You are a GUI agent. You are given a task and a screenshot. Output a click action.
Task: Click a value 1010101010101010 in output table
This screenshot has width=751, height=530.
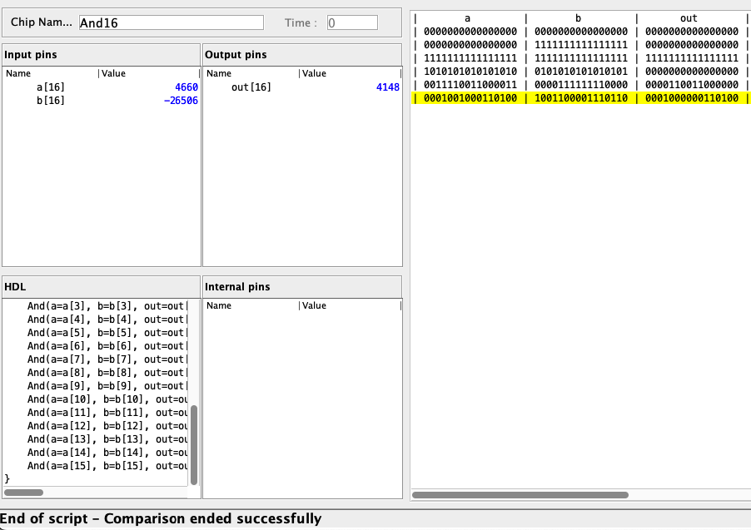[x=470, y=72]
